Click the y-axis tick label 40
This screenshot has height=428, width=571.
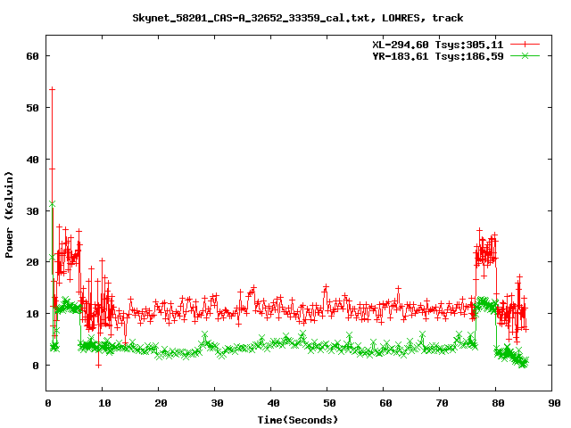(x=32, y=160)
